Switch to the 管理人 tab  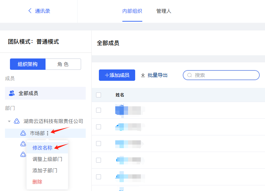[x=164, y=11]
